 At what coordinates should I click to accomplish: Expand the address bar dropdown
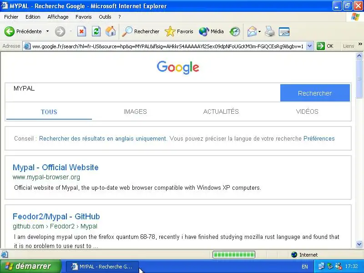click(309, 46)
